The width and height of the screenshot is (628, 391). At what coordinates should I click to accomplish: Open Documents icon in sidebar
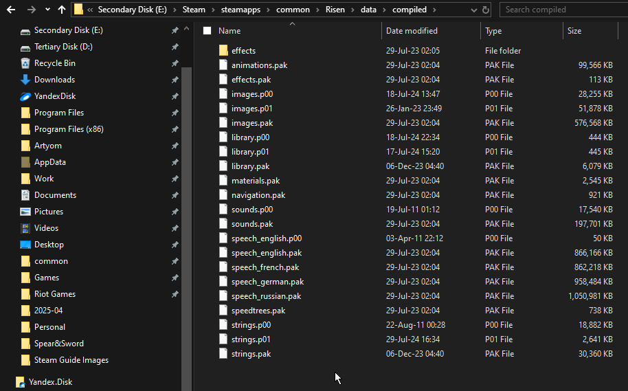(x=25, y=195)
